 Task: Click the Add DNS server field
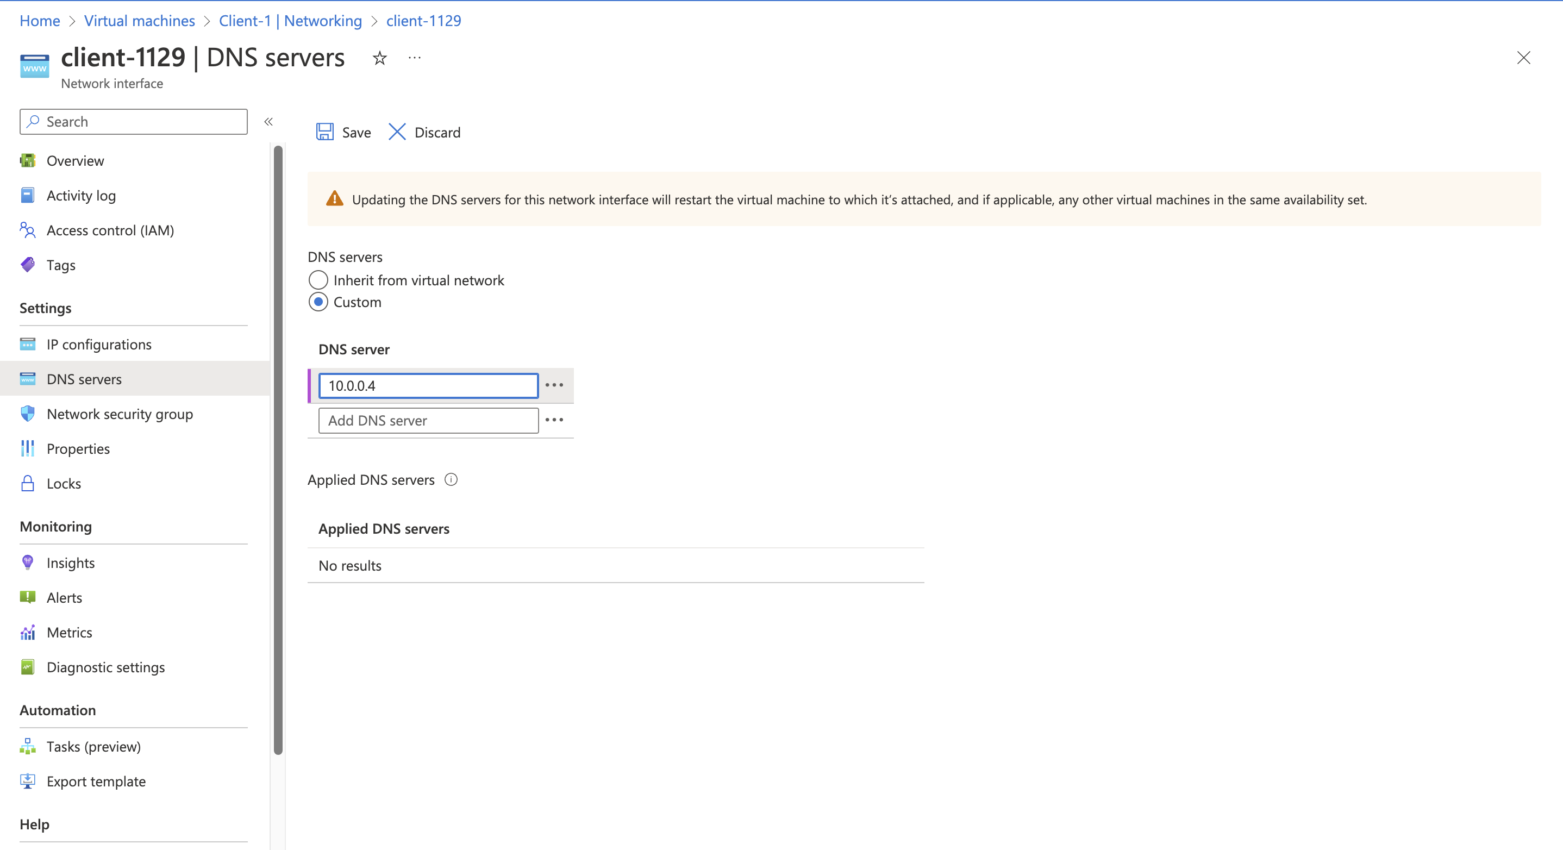coord(428,421)
